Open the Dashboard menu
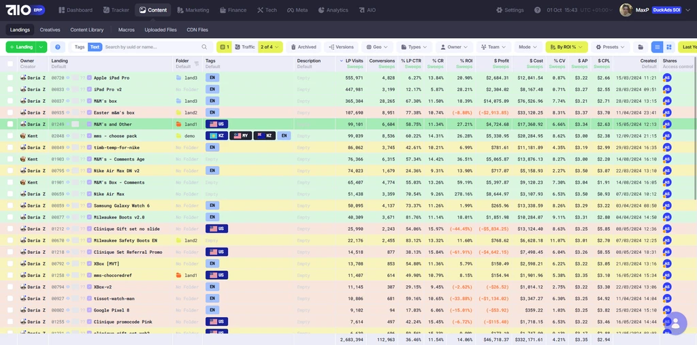This screenshot has height=345, width=697. (76, 10)
